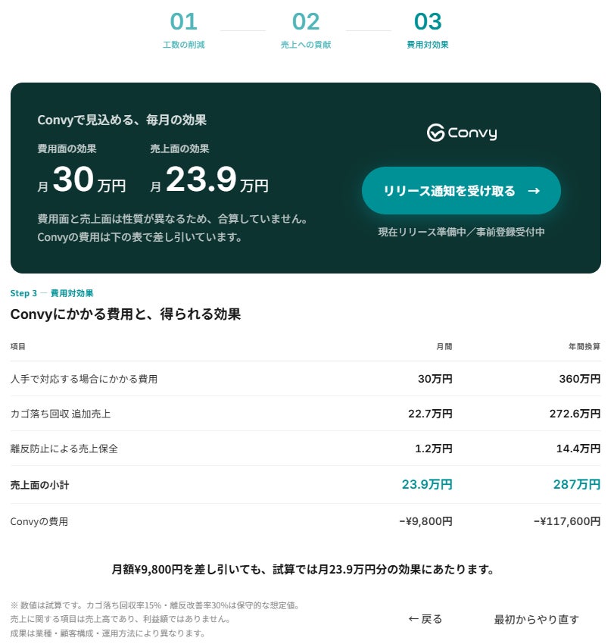614x644 pixels.
Task: Click the summary sentence 月額¥9,800円を差し引いても
Action: pos(303,570)
